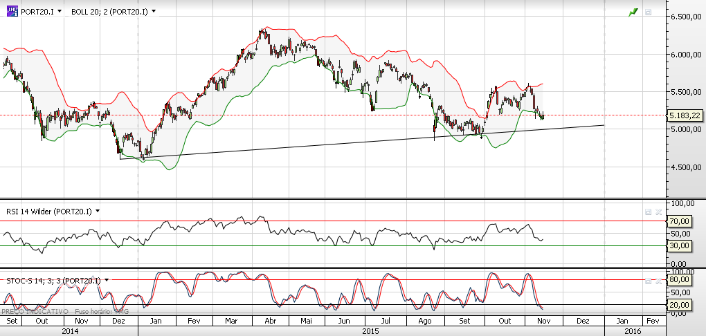The image size is (706, 336).
Task: Maximize the RSI indicator panel
Action: 649,212
